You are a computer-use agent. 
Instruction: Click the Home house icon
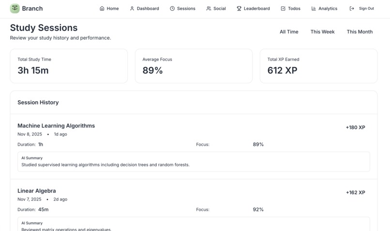pyautogui.click(x=102, y=8)
